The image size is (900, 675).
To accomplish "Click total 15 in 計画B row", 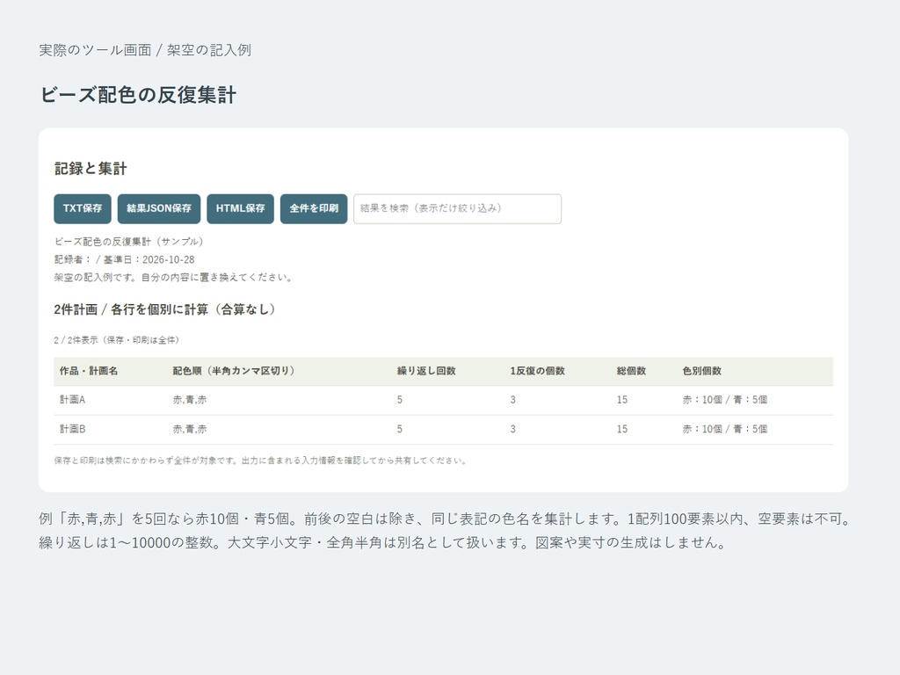I will [x=622, y=429].
